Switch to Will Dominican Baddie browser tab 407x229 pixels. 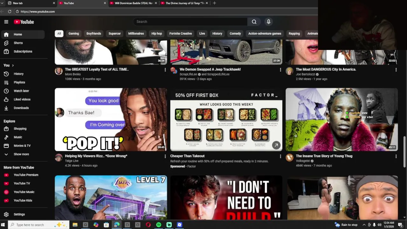coord(134,3)
